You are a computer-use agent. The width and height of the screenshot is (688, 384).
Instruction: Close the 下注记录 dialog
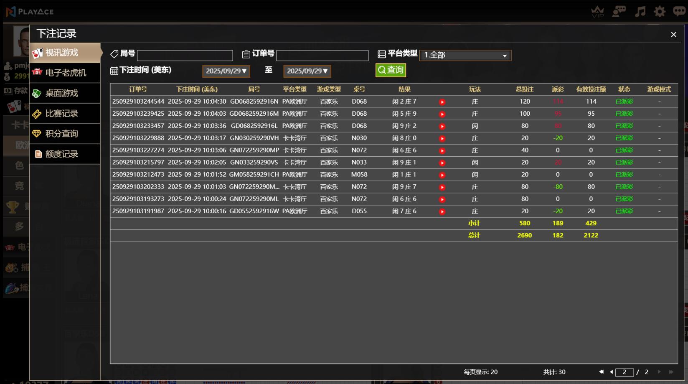point(673,35)
